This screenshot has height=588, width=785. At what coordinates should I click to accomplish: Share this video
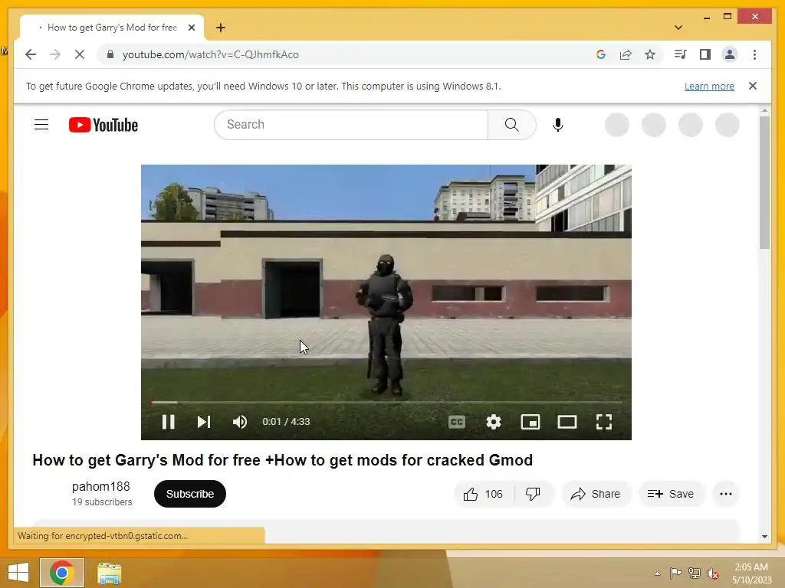[x=596, y=494]
